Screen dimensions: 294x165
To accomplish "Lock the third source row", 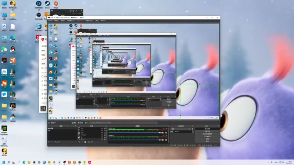I will click(x=105, y=133).
